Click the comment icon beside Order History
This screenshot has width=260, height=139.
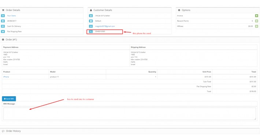[x=3, y=131]
